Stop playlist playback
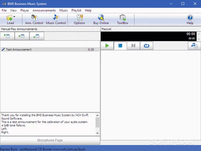This screenshot has height=151, width=201. pyautogui.click(x=120, y=46)
